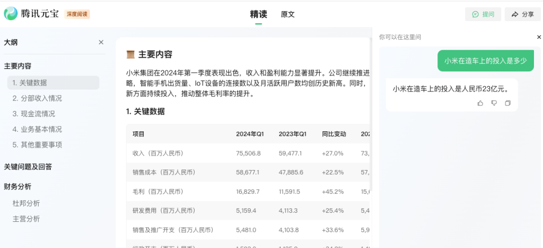This screenshot has height=248, width=543.
Task: Select 主要内容 in the outline
Action: tap(18, 66)
